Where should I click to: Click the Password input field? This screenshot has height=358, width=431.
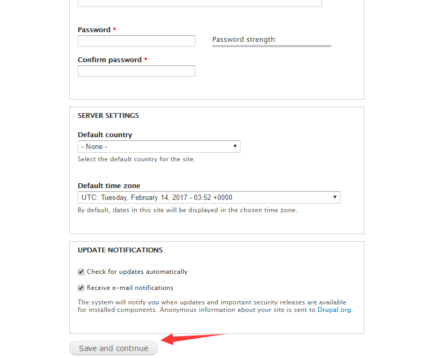(136, 41)
